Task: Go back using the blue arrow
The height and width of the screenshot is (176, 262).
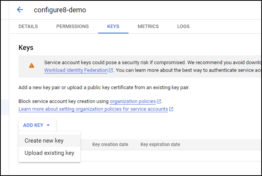Action: coord(20,10)
